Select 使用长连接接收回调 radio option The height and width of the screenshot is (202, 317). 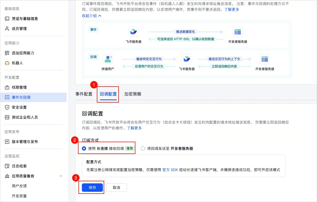84,148
